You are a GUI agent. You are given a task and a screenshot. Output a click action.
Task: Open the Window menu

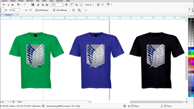60,1
